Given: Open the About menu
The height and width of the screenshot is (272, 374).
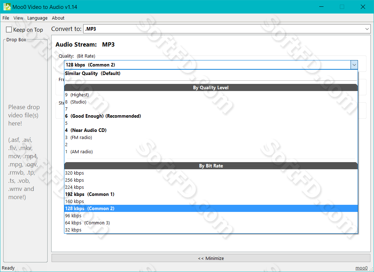Looking at the screenshot, I should [x=58, y=18].
